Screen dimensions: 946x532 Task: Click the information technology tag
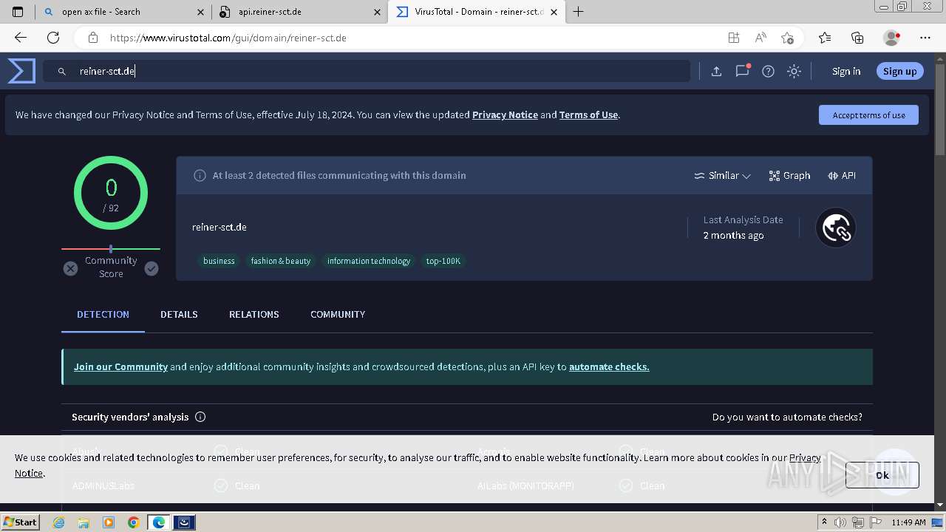369,261
